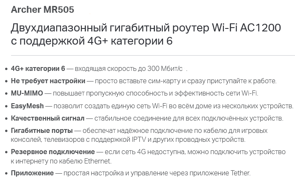Click the bold 'Резервное подключение' label
Screen dimensions: 295x183
[x=53, y=152]
